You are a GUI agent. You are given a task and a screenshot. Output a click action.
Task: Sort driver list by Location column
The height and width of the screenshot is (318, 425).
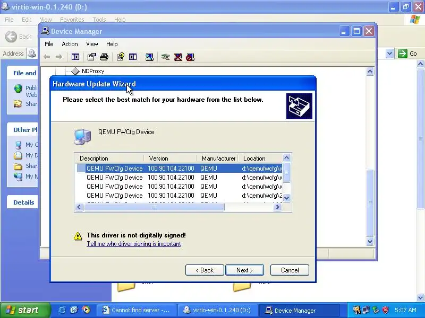tap(260, 158)
